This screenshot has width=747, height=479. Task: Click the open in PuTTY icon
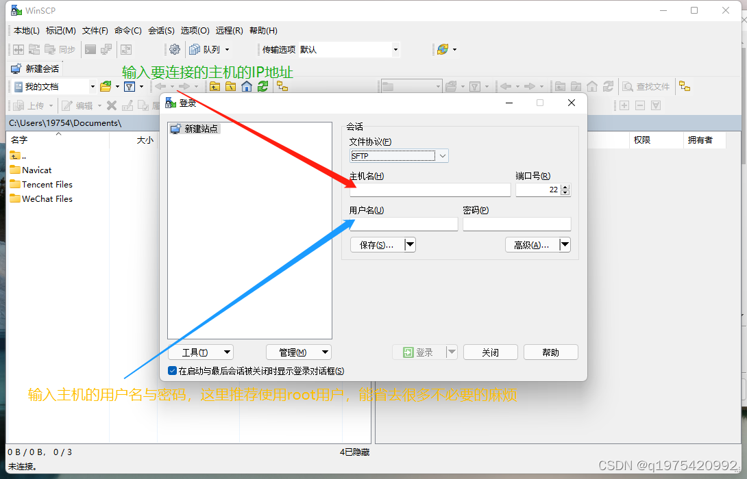point(106,49)
